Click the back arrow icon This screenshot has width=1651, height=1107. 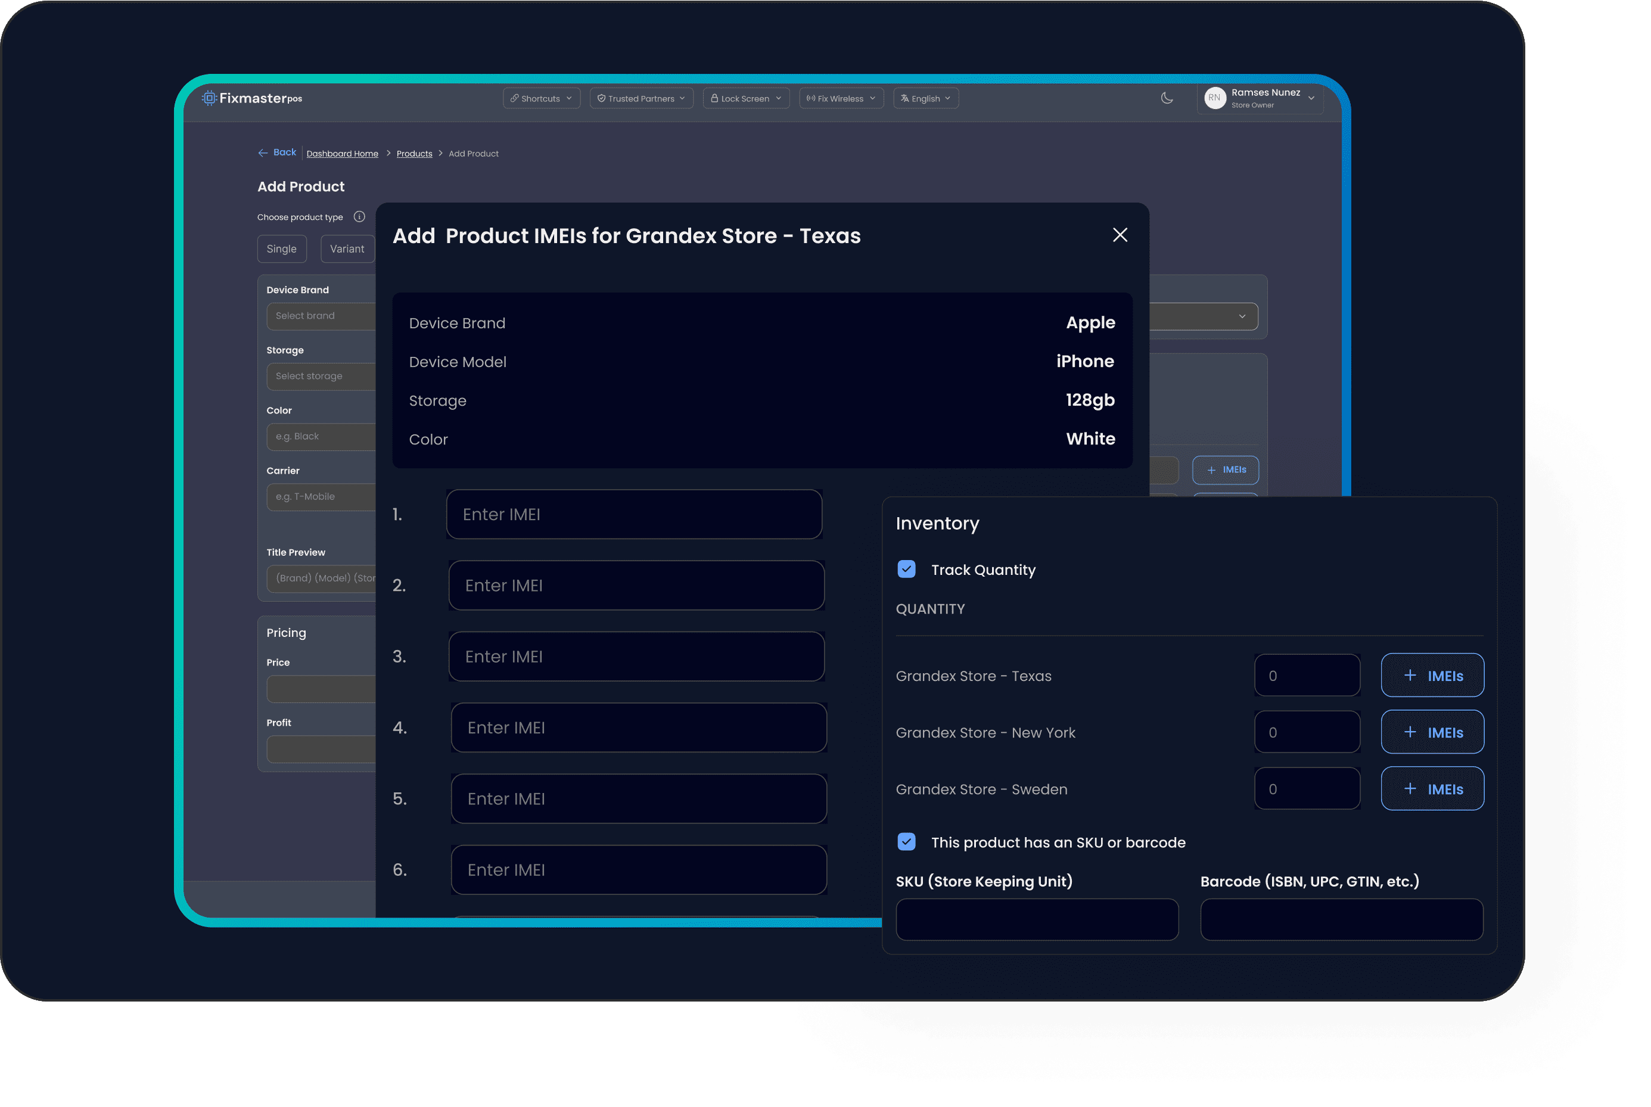click(x=263, y=153)
